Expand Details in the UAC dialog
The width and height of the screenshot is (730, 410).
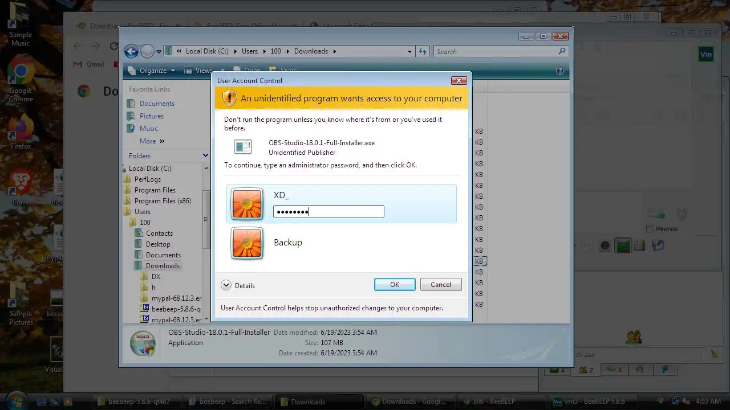238,285
